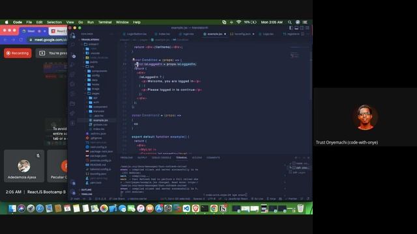Open Brave browser from the dock
This screenshot has width=417, height=234.
(x=195, y=209)
